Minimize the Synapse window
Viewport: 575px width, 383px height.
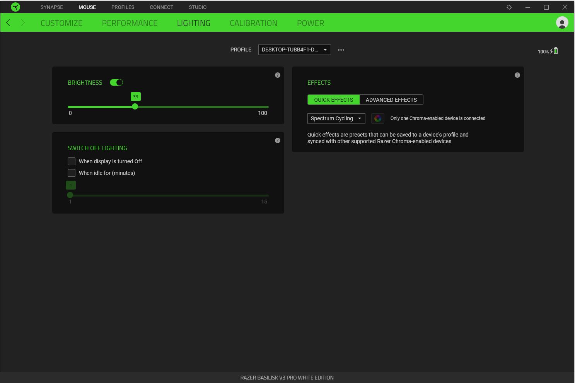pyautogui.click(x=528, y=7)
